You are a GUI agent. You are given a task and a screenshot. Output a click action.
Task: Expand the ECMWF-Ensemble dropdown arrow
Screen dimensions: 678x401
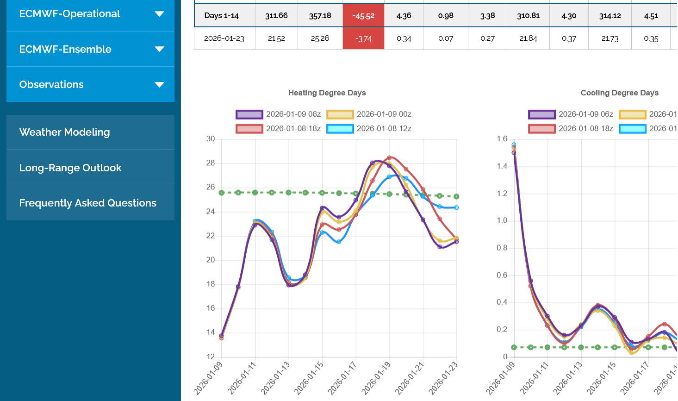159,49
